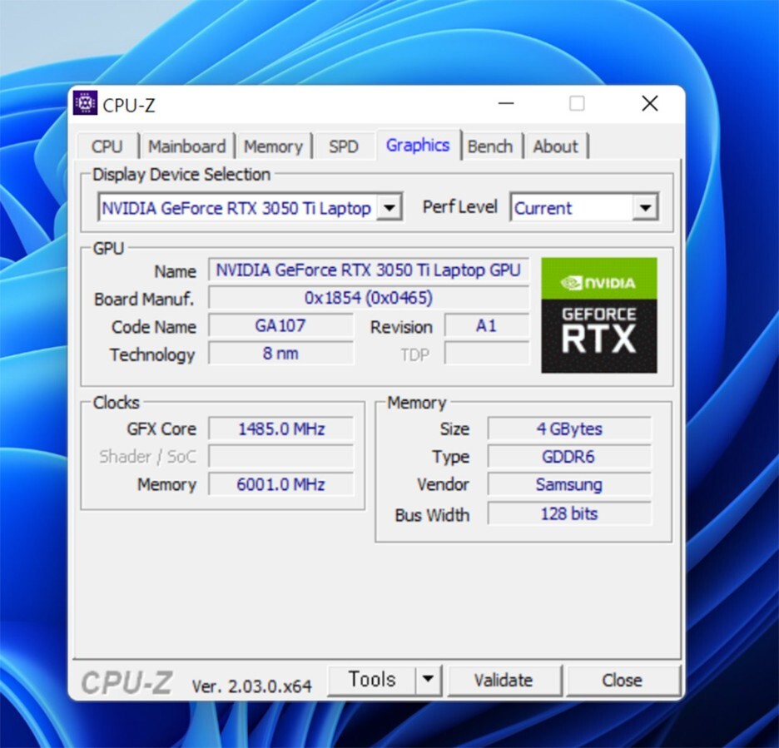This screenshot has width=779, height=748.
Task: Click the empty TDP field
Action: pyautogui.click(x=486, y=354)
